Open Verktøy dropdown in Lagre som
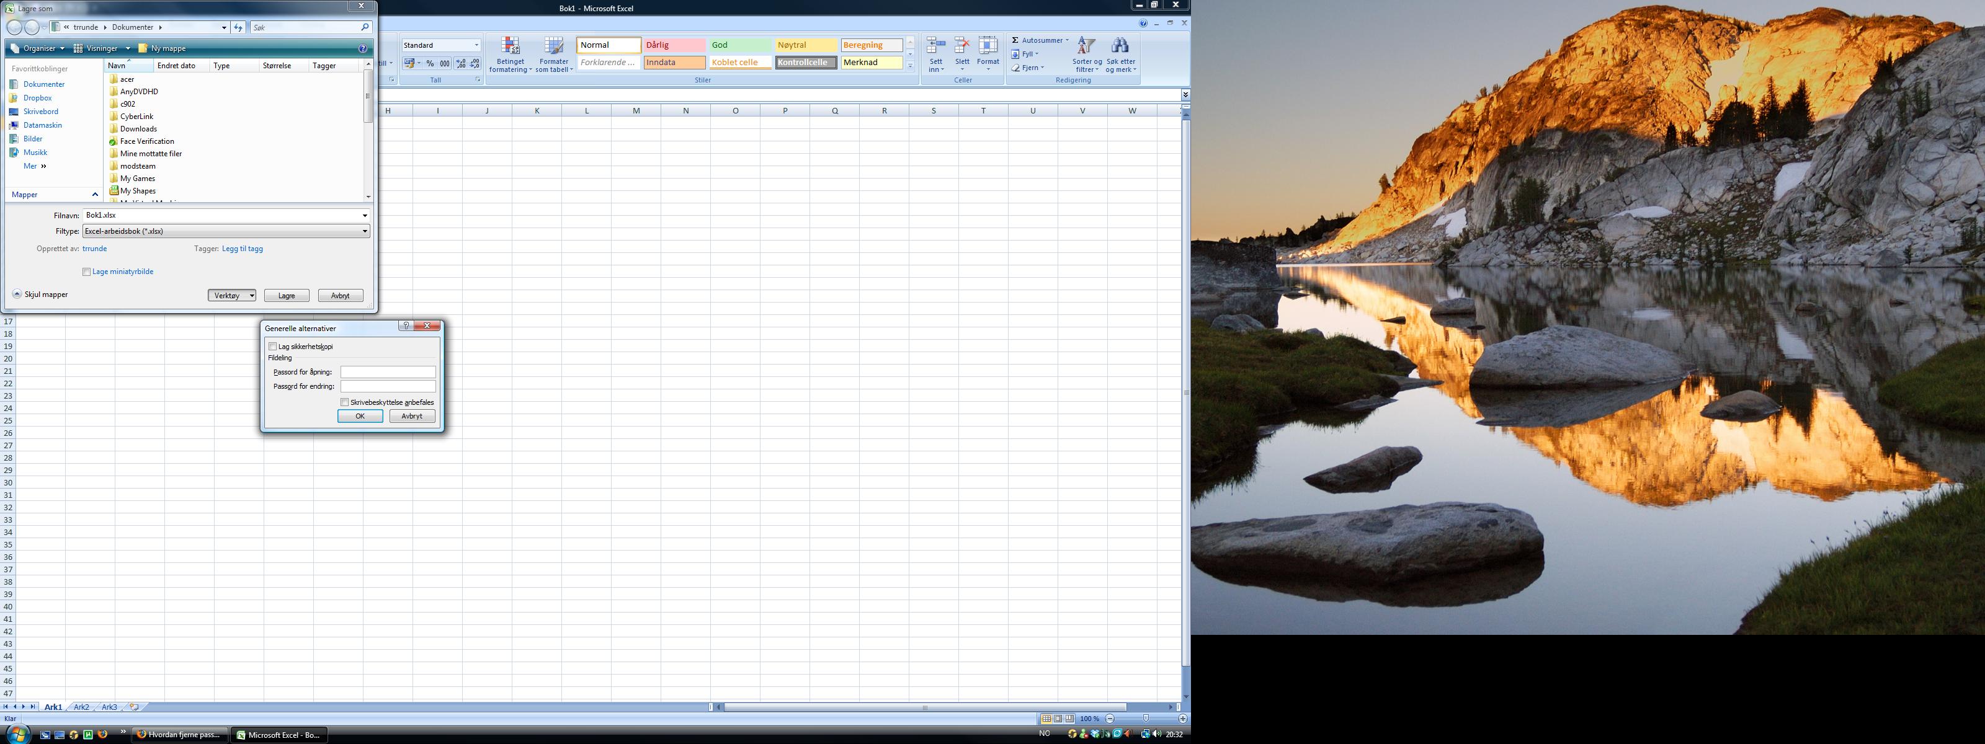 tap(232, 296)
